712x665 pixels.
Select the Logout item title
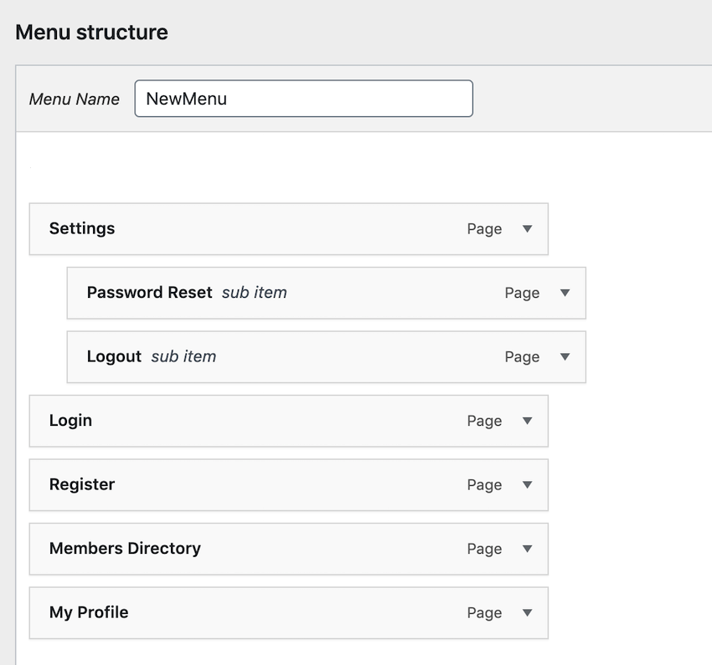pyautogui.click(x=114, y=356)
